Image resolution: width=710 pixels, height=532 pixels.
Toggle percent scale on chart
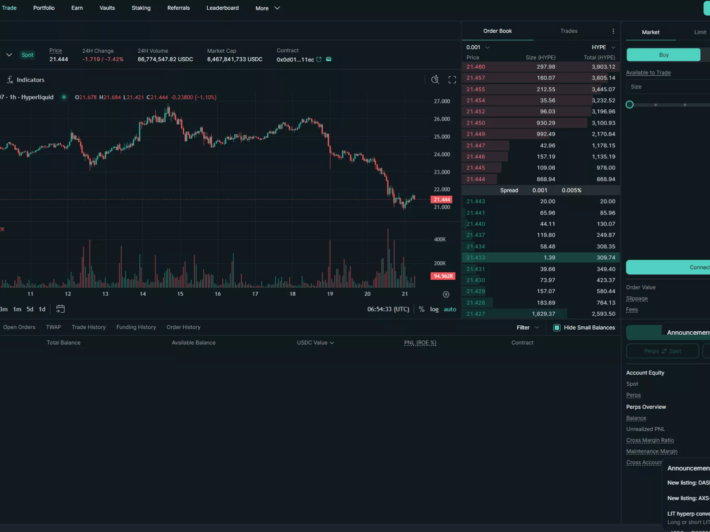click(x=422, y=309)
